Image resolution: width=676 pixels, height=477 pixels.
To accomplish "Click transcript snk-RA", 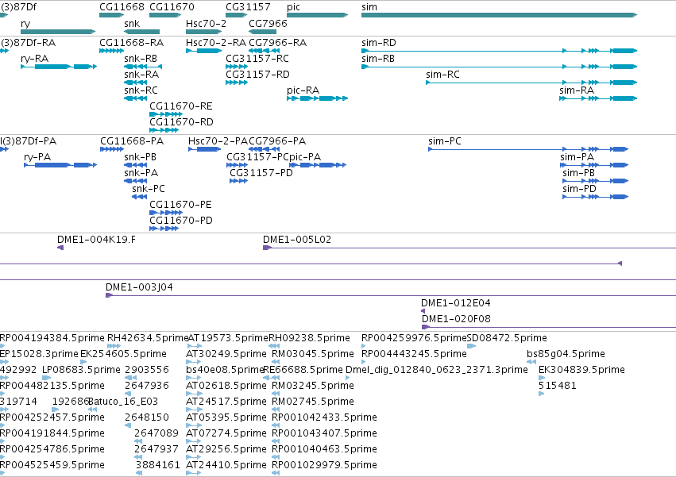I will [135, 83].
